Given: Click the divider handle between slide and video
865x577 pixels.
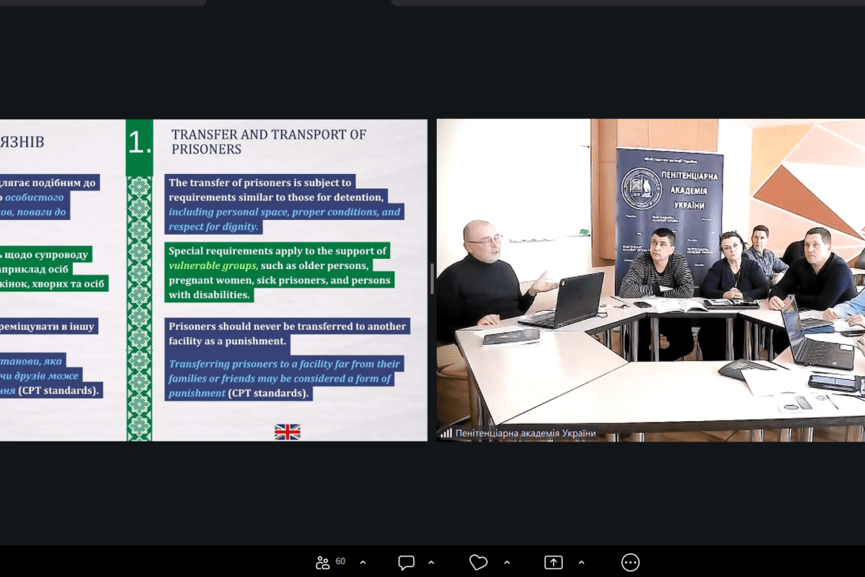Looking at the screenshot, I should tap(432, 279).
